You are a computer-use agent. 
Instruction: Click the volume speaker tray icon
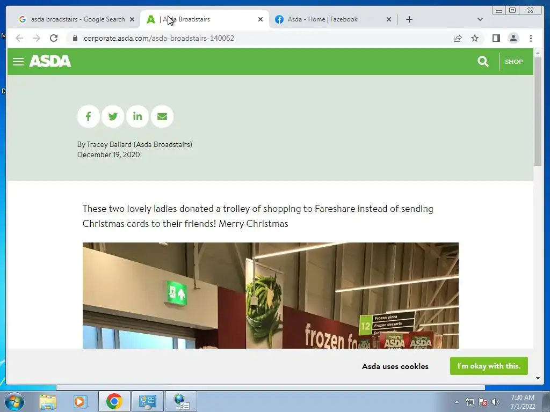click(495, 402)
